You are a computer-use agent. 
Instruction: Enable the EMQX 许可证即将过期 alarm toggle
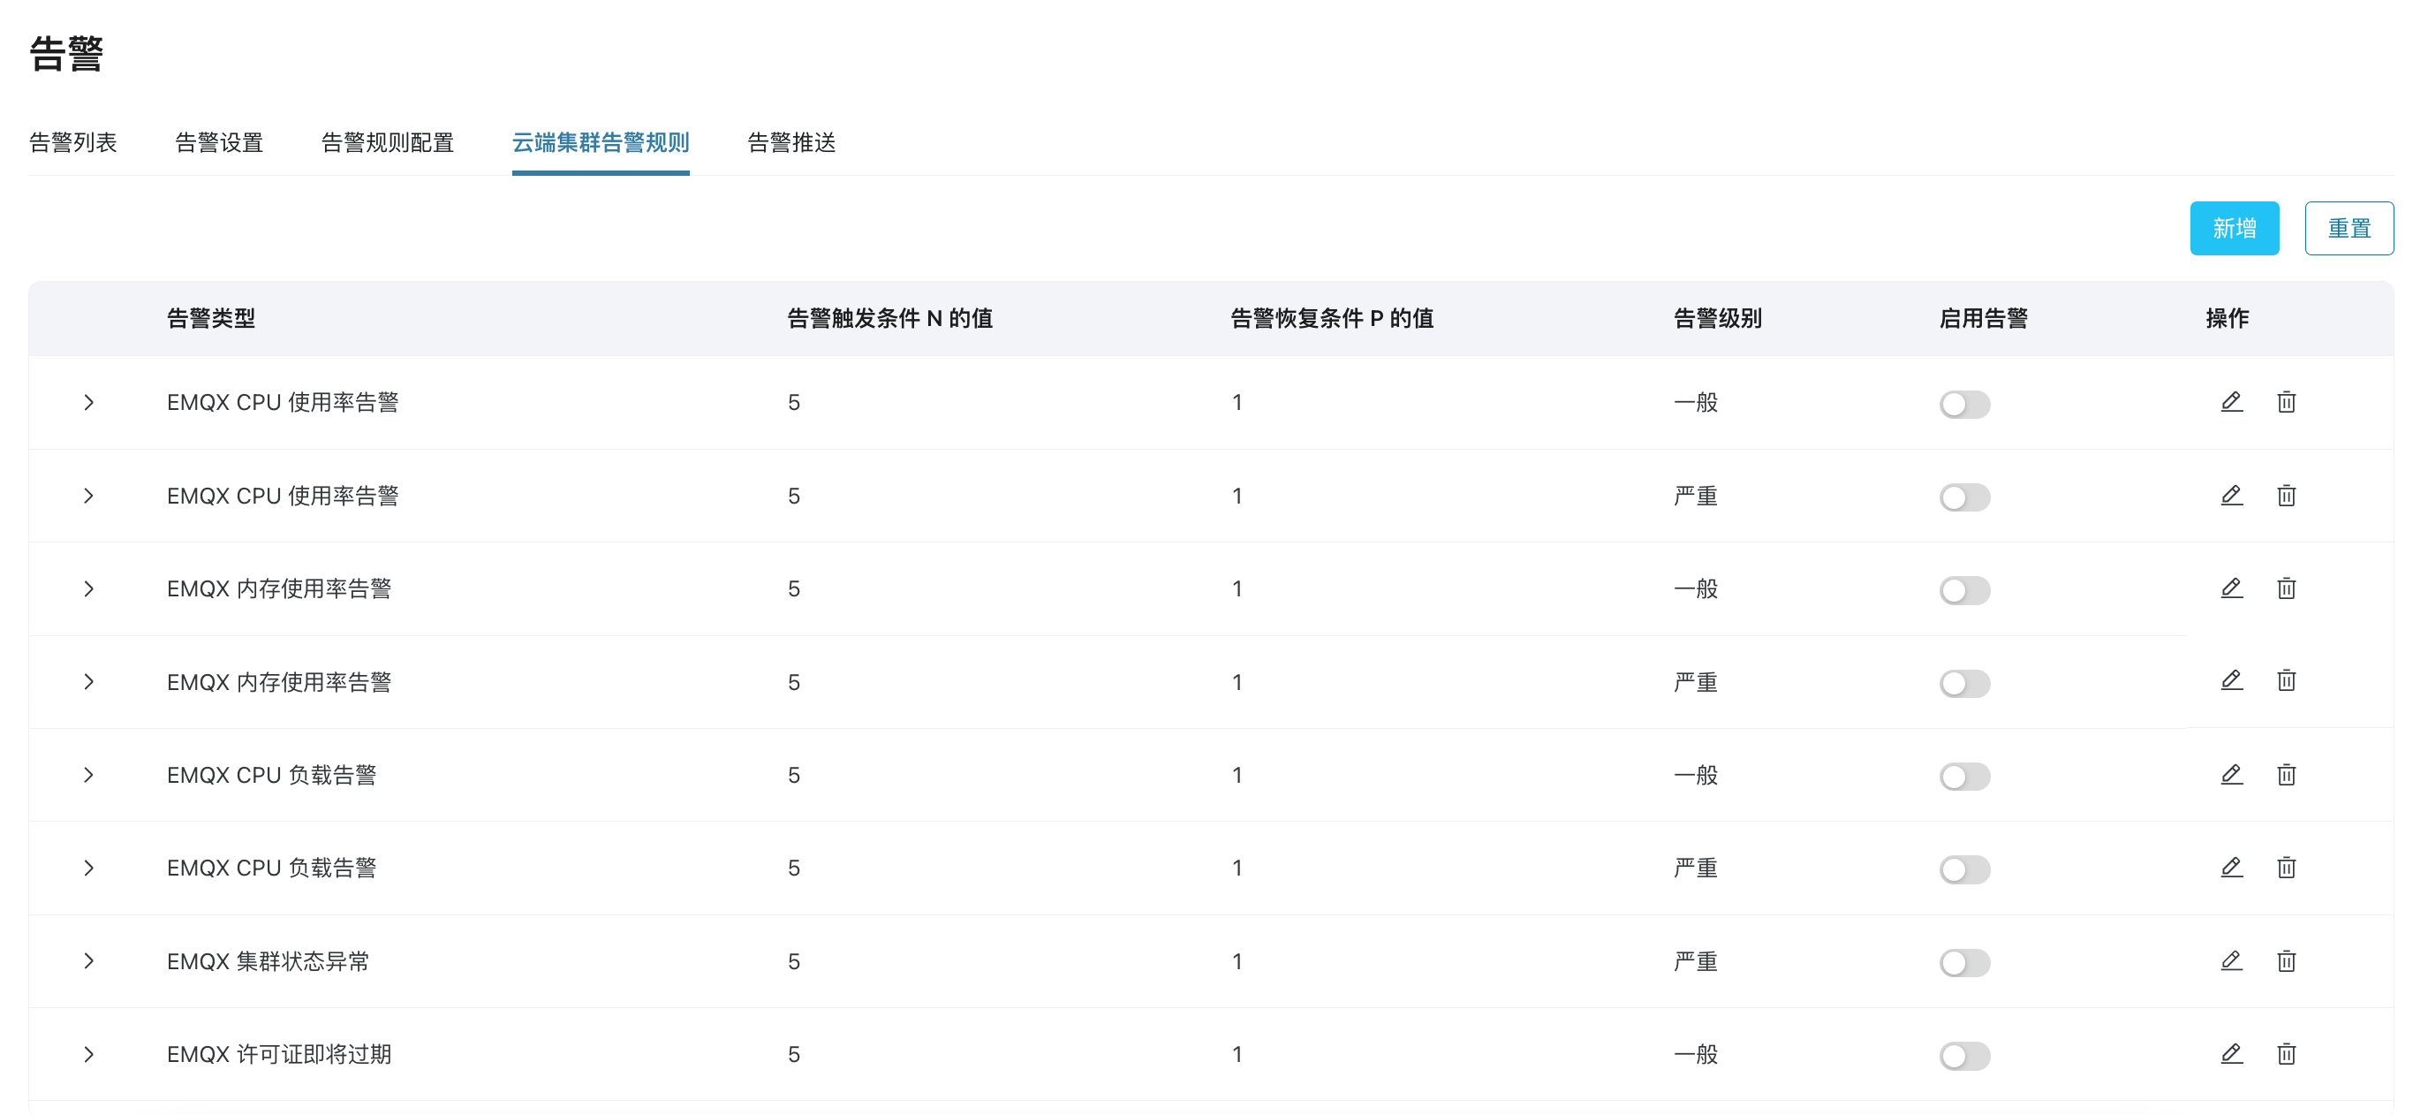coord(1964,1055)
